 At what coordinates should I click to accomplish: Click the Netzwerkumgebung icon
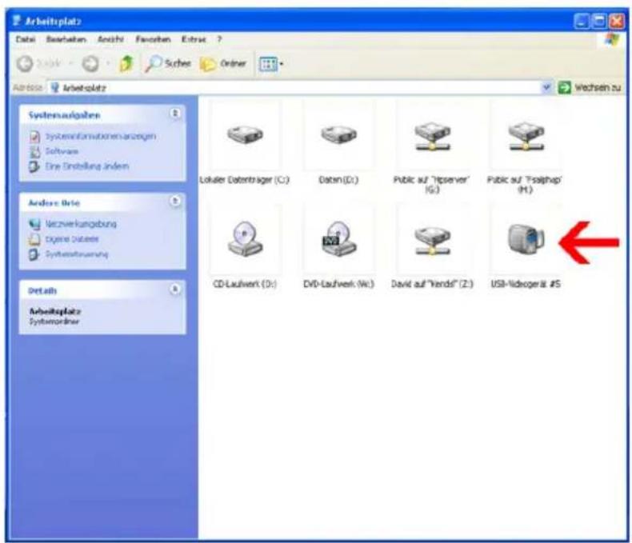(x=34, y=224)
